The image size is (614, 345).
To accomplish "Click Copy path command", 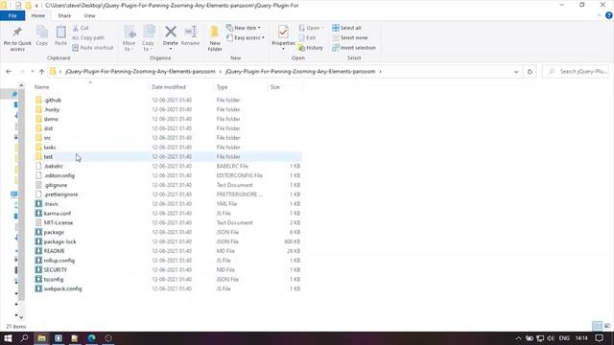I will [x=88, y=38].
